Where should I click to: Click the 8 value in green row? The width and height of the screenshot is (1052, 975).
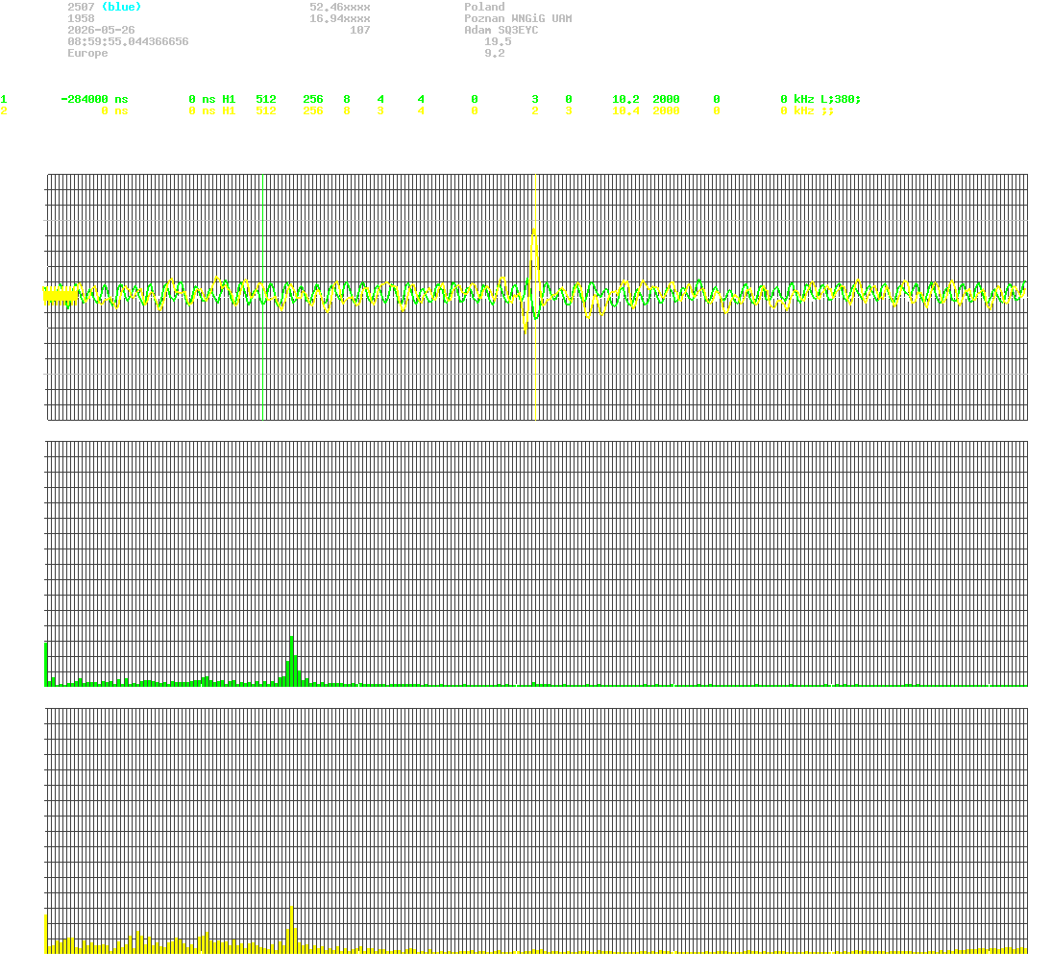tap(347, 99)
